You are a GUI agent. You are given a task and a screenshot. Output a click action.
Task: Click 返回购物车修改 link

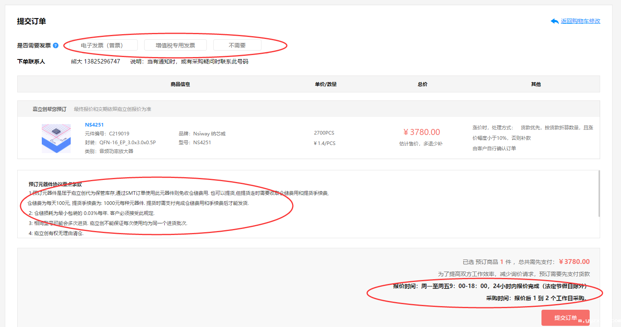[x=580, y=21]
